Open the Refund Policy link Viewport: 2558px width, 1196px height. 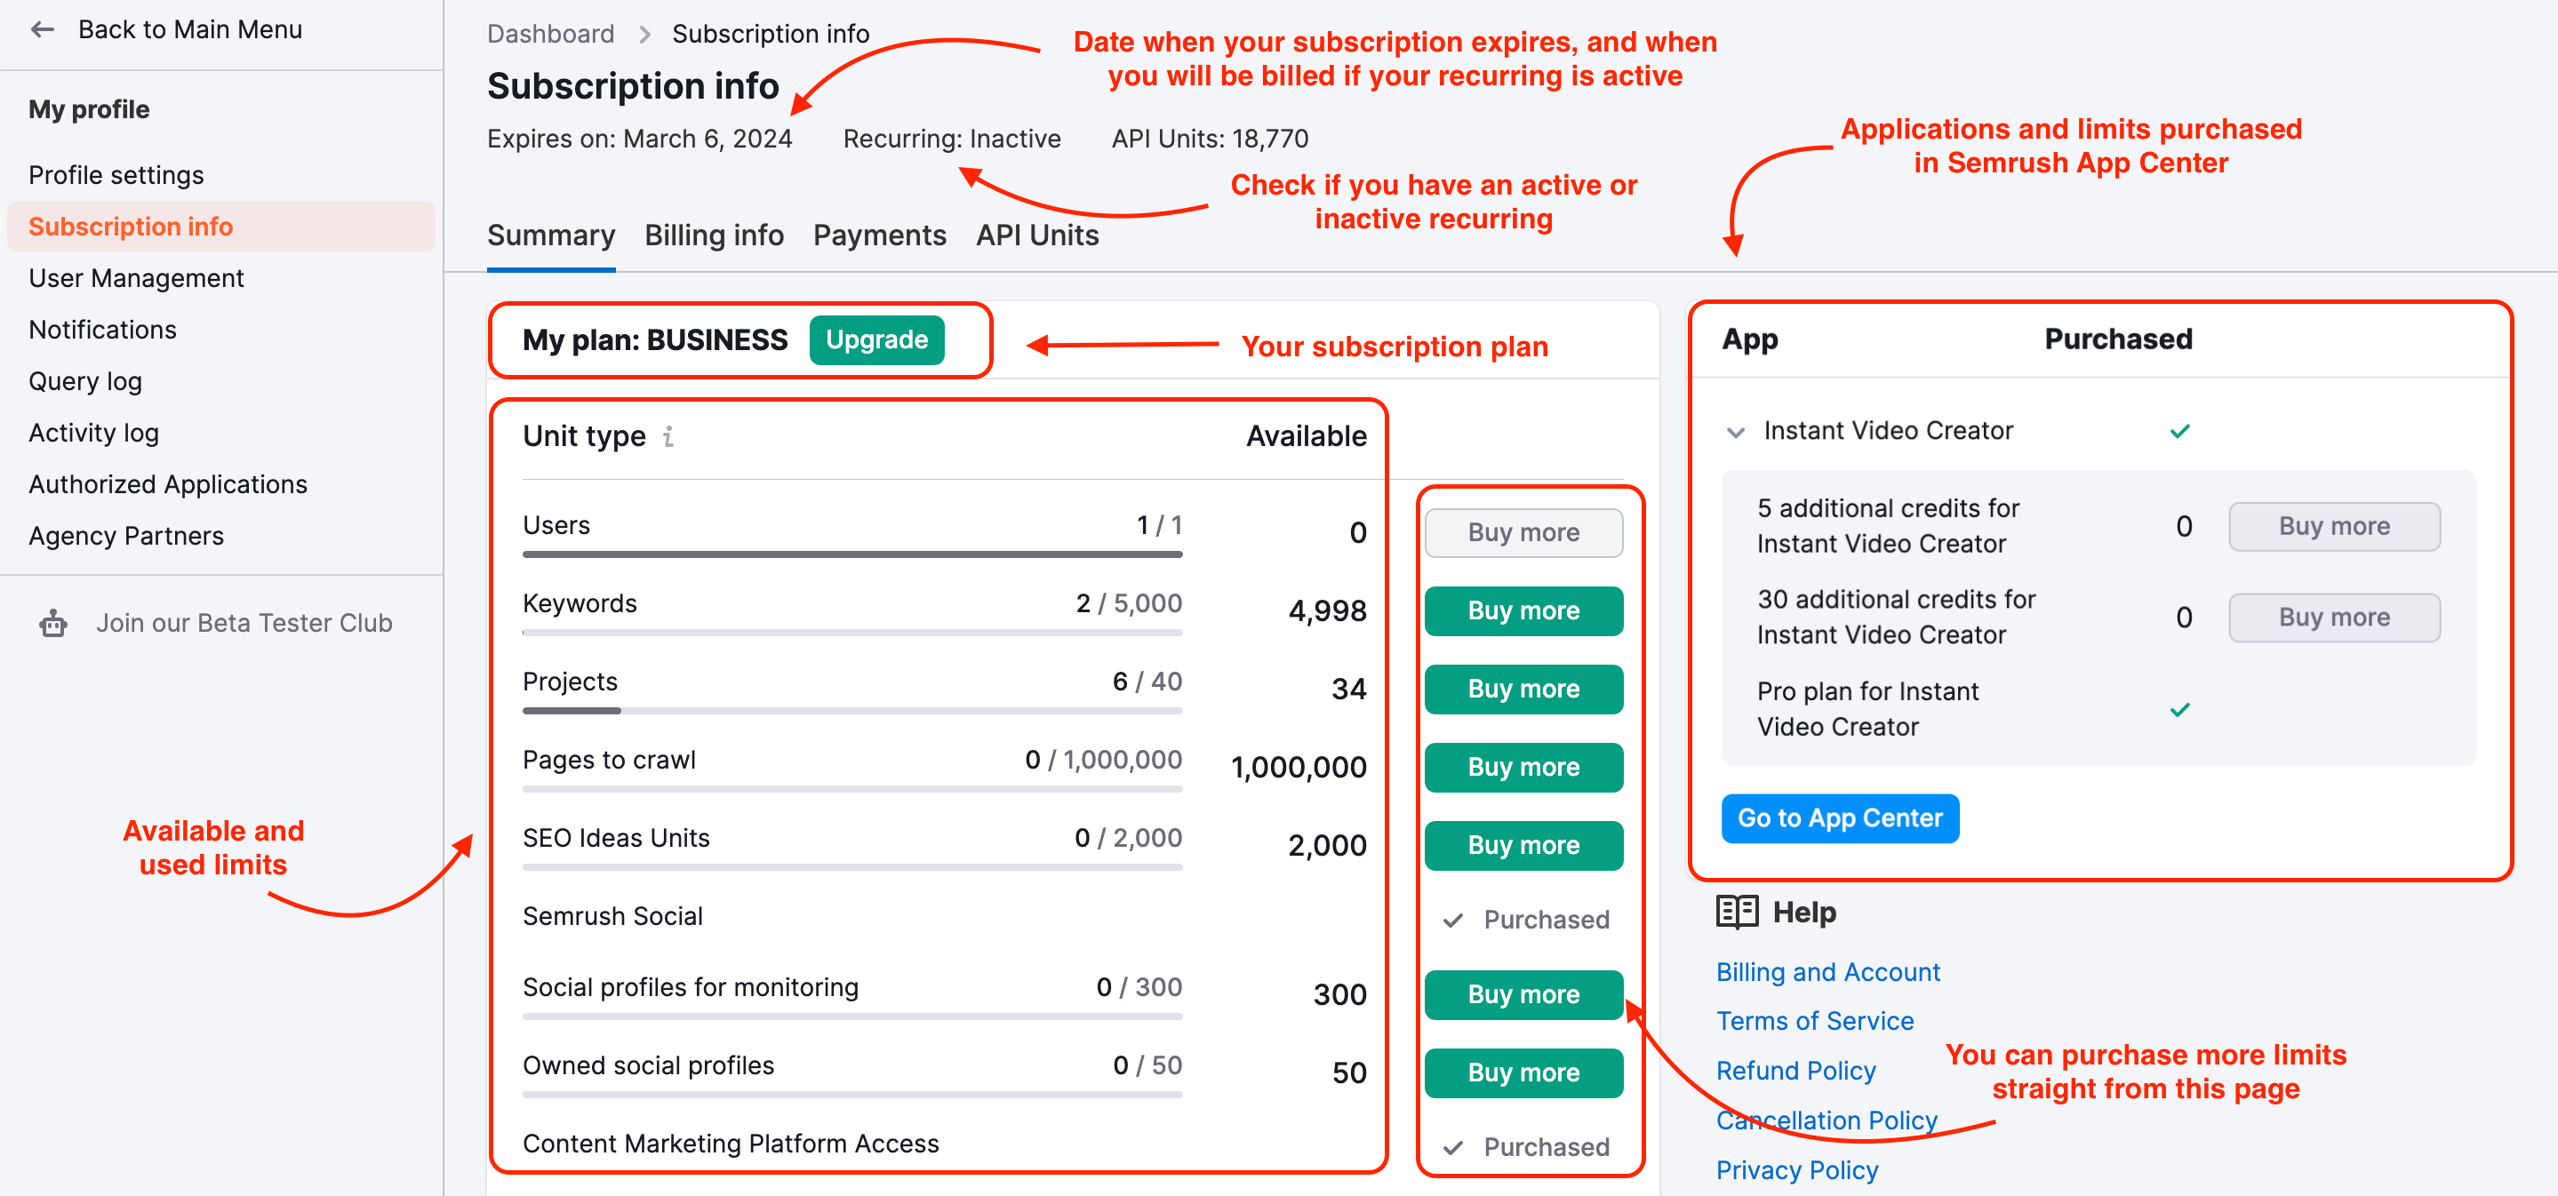[1795, 1070]
